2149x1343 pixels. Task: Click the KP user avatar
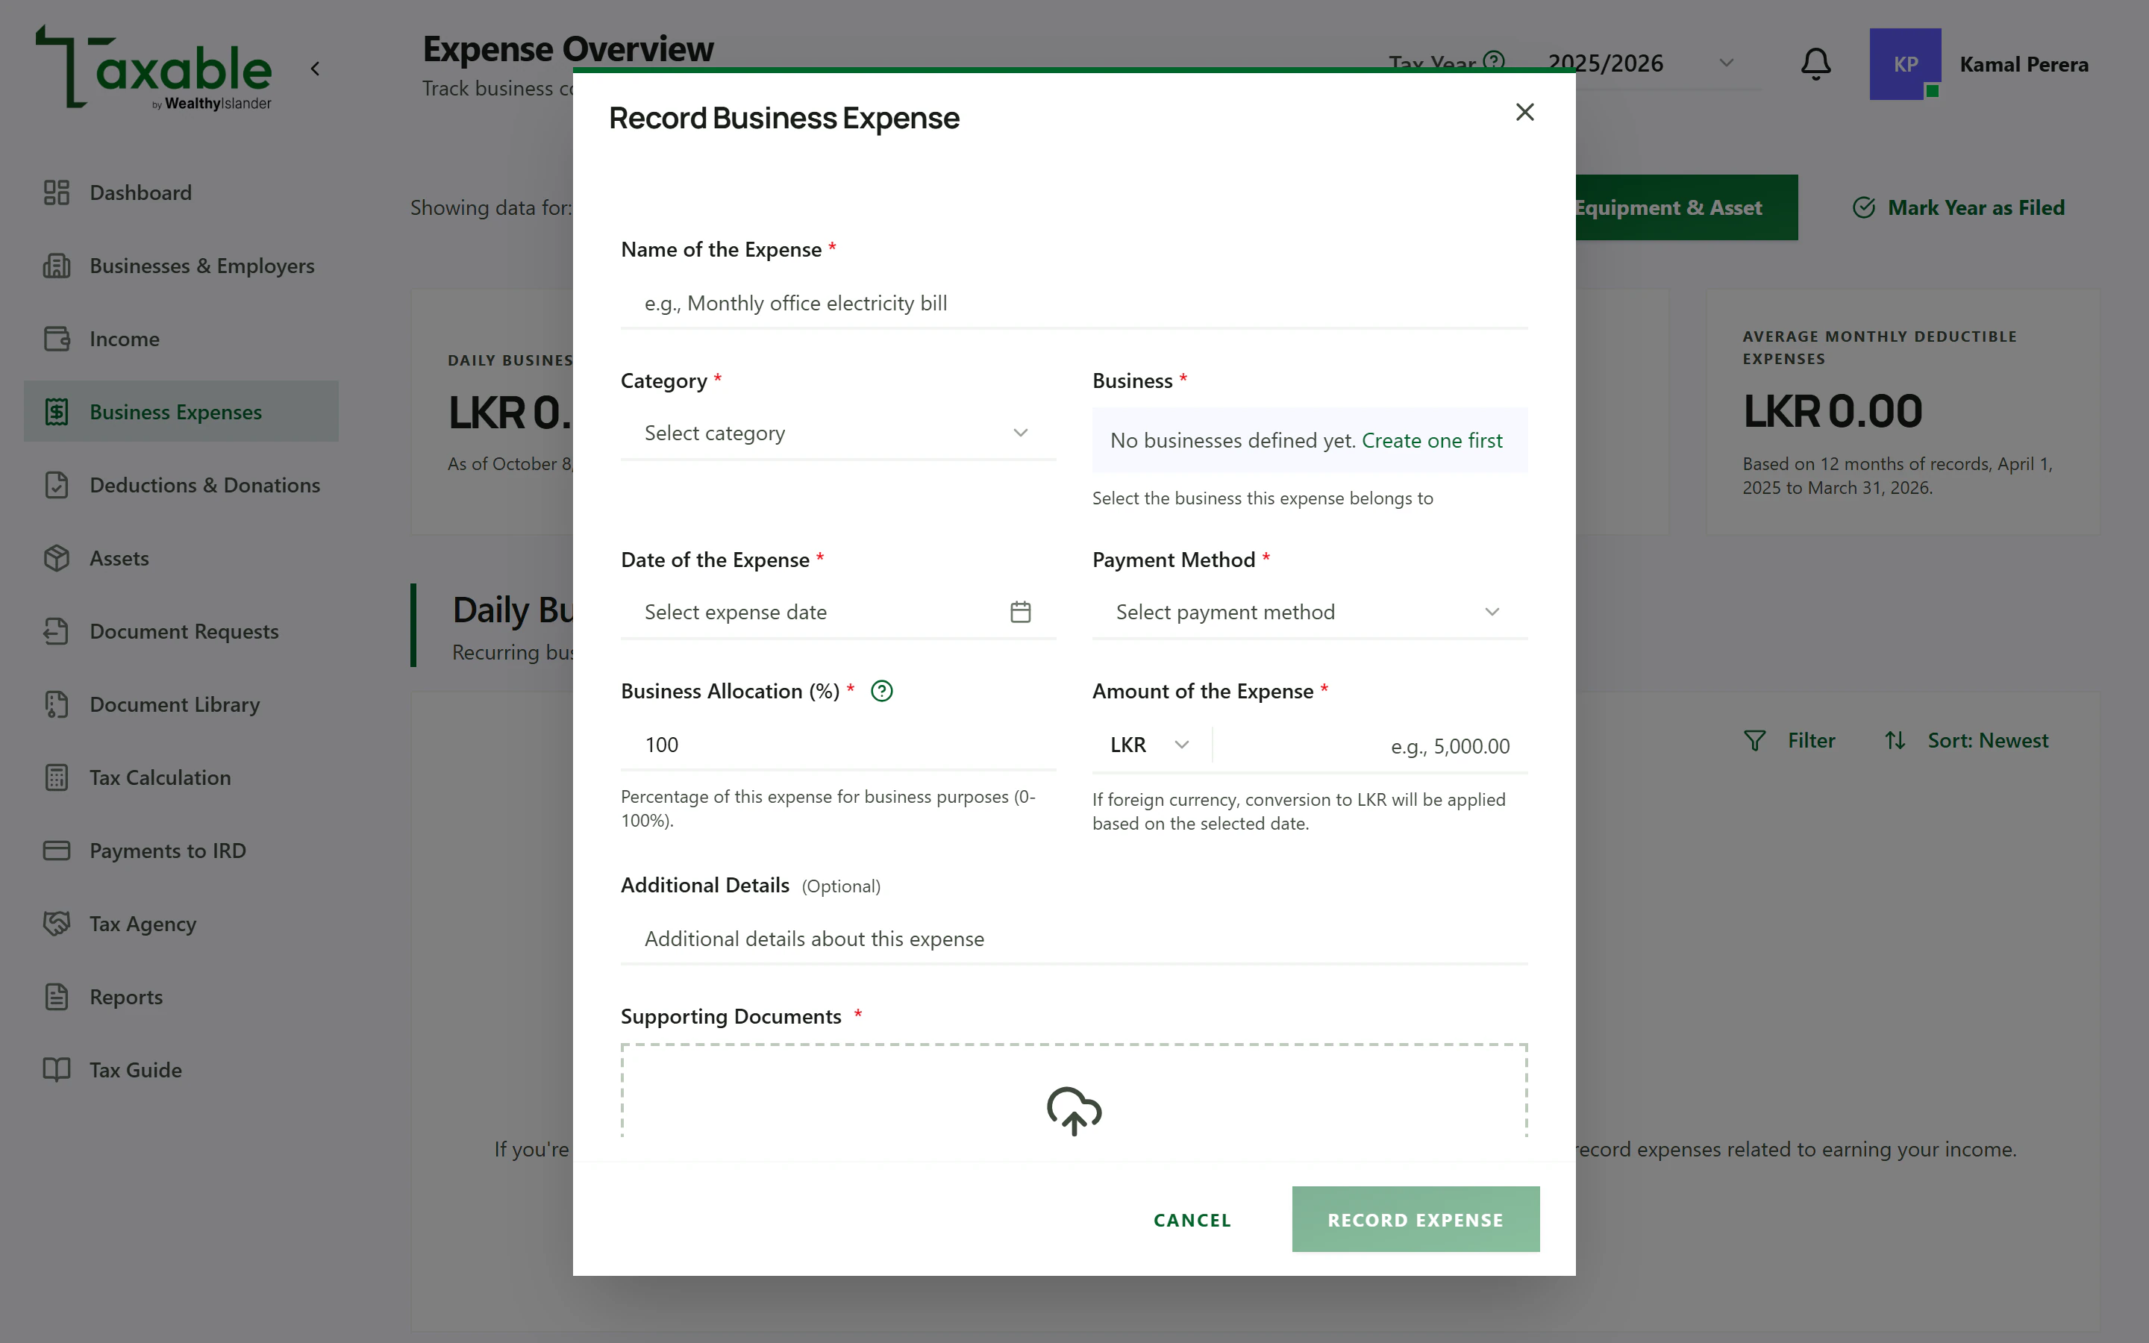coord(1905,64)
